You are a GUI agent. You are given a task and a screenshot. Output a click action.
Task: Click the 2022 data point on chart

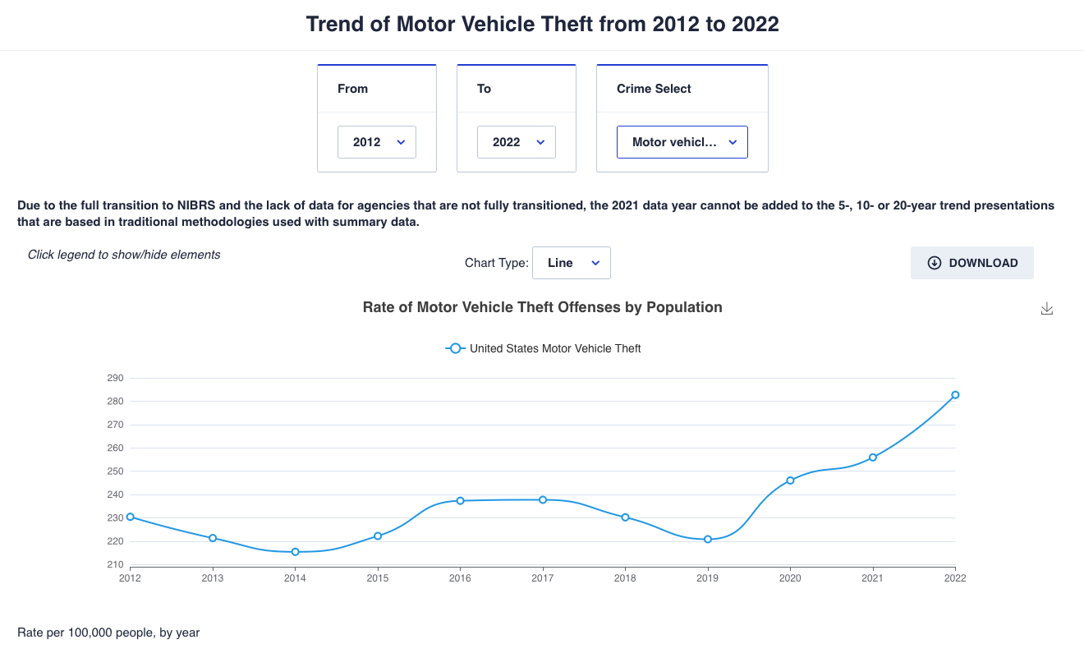pos(955,395)
